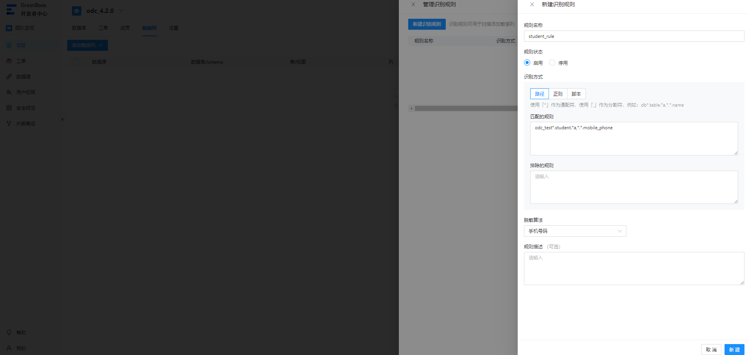The height and width of the screenshot is (355, 748).
Task: Open the 帮助 lightbulb icon
Action: click(x=9, y=332)
